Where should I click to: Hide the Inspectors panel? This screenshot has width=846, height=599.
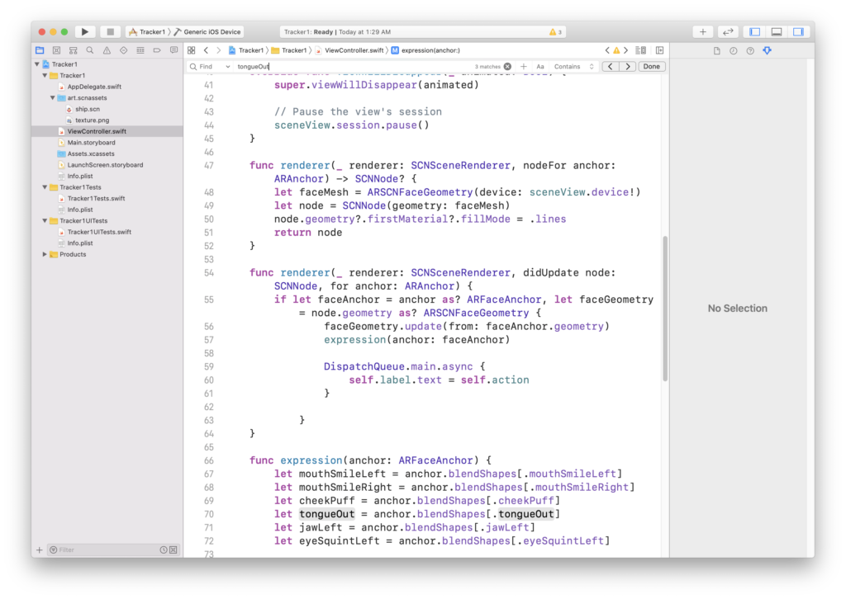pyautogui.click(x=798, y=31)
